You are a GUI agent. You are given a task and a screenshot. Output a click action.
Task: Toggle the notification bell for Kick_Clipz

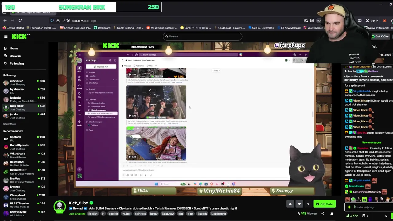point(290,204)
